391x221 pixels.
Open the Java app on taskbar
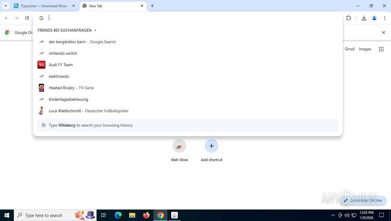tap(175, 215)
